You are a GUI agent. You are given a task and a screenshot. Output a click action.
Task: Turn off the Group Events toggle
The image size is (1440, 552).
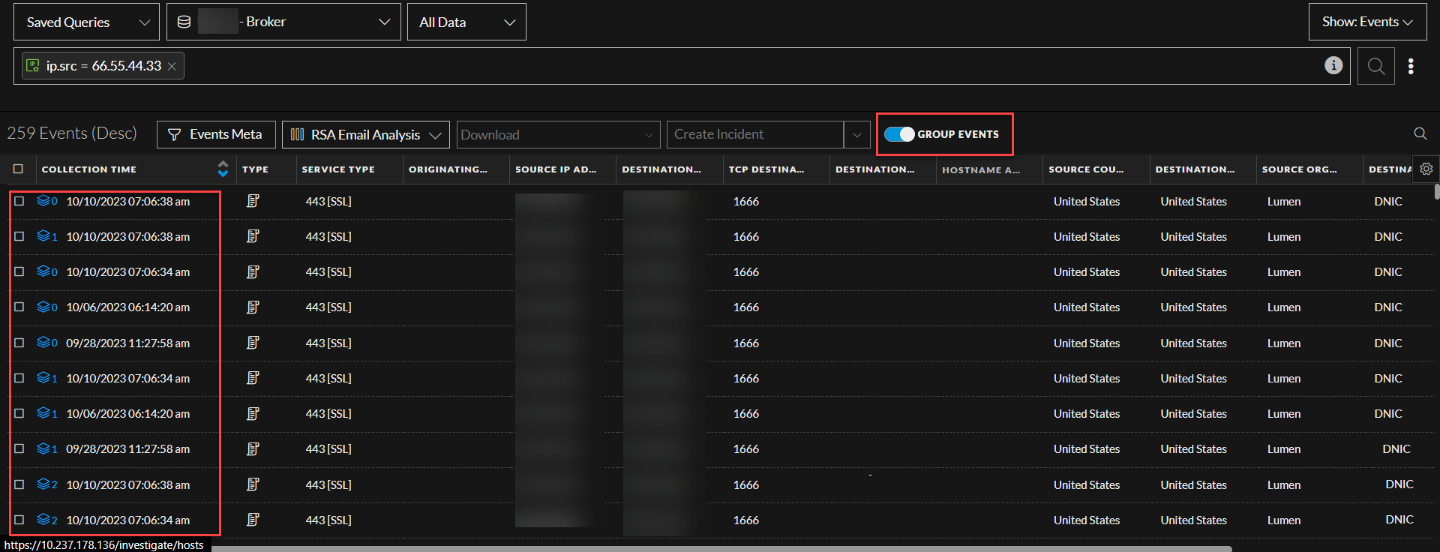[898, 134]
